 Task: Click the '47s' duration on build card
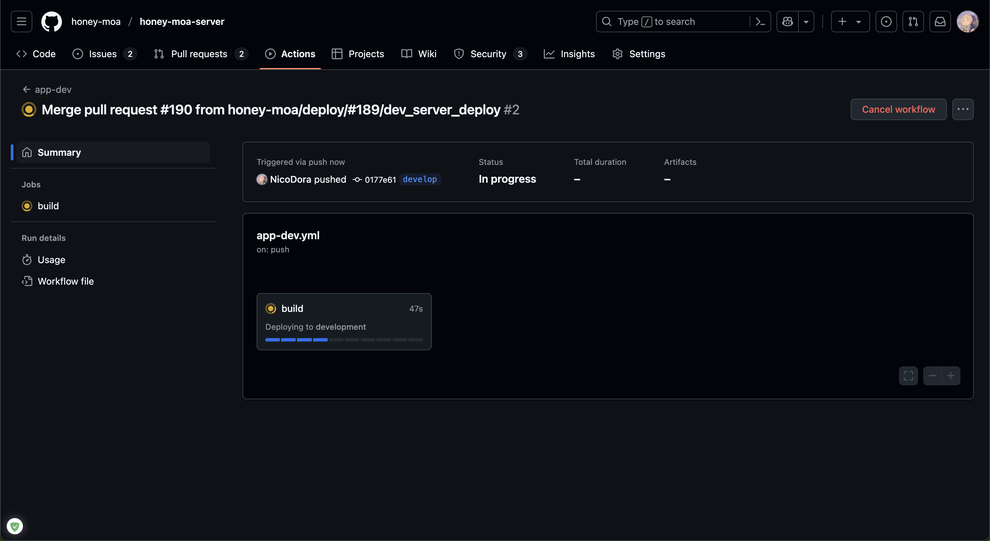click(416, 309)
